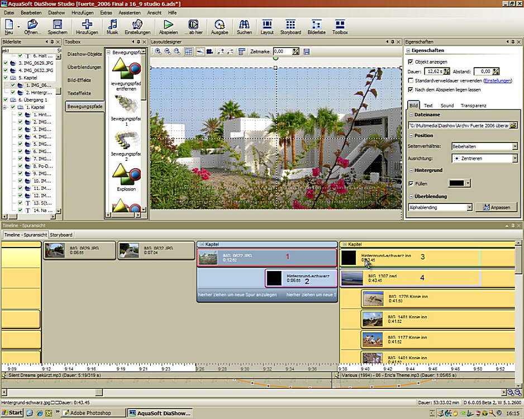Click the Abspielen play icon

[x=168, y=25]
